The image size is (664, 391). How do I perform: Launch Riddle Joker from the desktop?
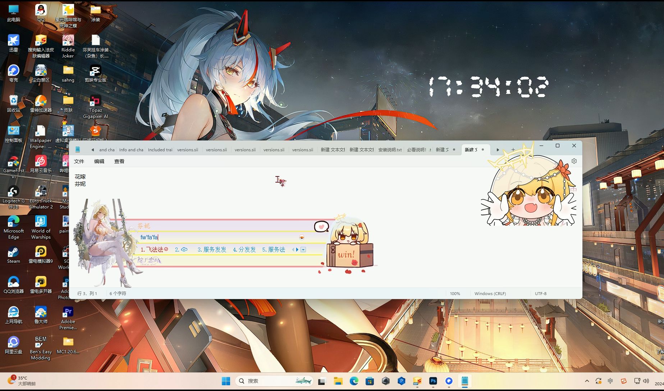(x=68, y=46)
